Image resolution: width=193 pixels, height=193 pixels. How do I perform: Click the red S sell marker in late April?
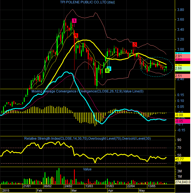pyautogui.click(x=135, y=44)
